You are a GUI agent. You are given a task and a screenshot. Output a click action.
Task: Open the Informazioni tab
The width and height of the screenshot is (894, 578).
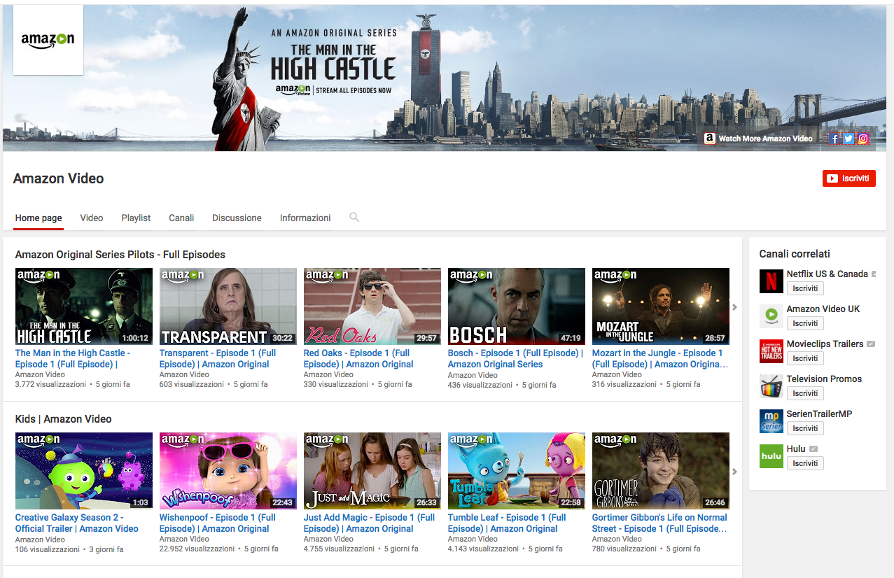[305, 218]
